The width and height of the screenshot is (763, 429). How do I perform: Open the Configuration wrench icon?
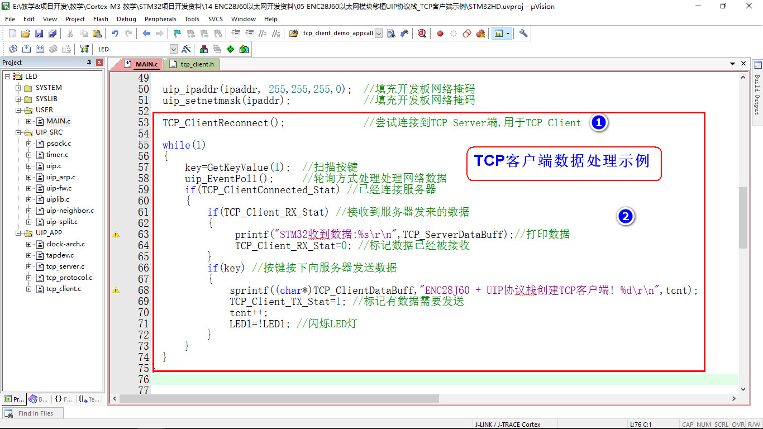click(523, 34)
